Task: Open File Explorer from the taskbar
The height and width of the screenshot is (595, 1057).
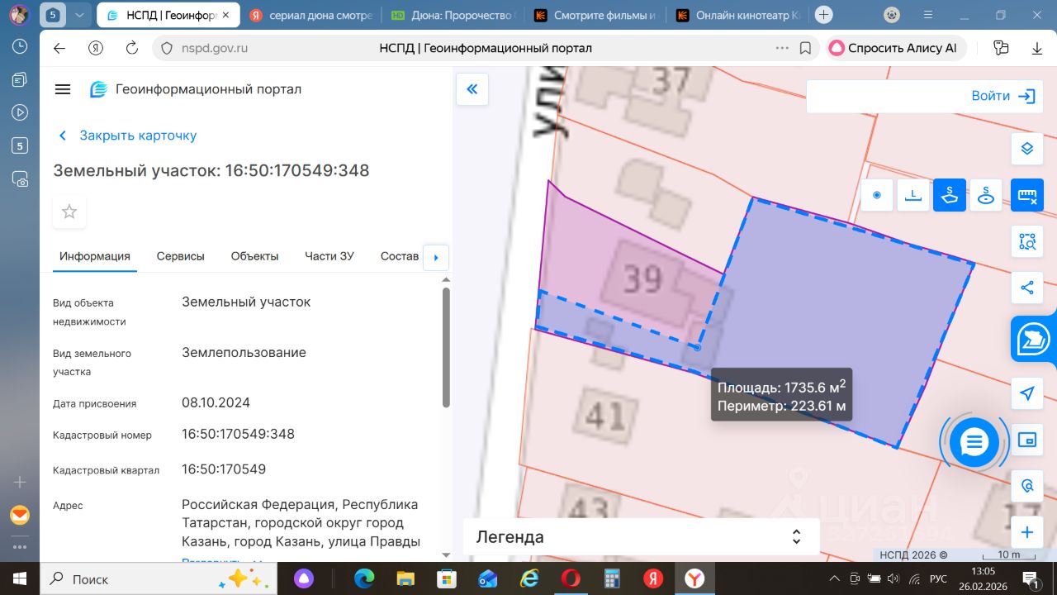Action: click(405, 578)
